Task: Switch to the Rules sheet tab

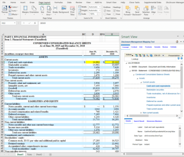Action: coord(29,154)
